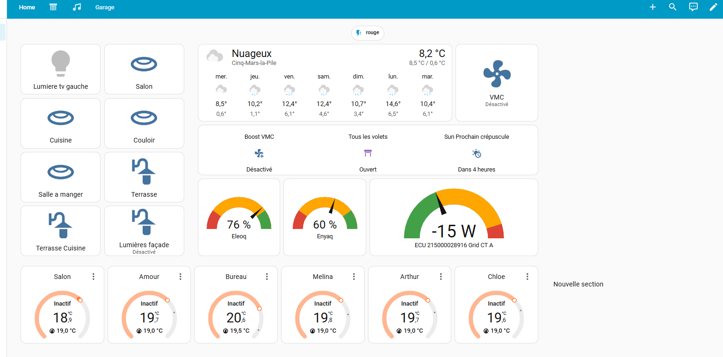This screenshot has width=723, height=357.
Task: Toggle the Cuisine ceiling light
Action: (x=61, y=118)
